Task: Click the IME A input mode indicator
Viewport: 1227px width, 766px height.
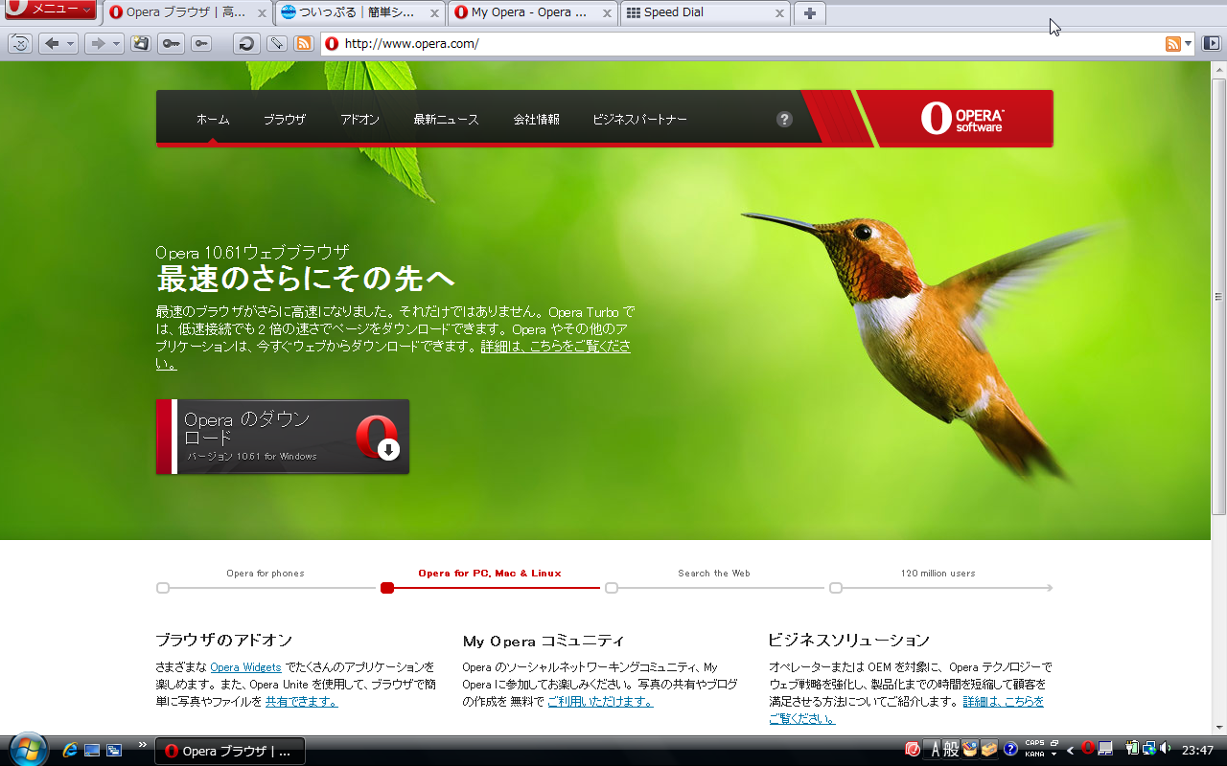Action: [x=937, y=749]
